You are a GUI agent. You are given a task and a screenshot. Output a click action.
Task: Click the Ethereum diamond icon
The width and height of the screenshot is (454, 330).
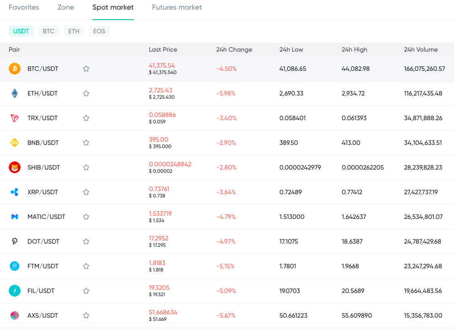15,93
